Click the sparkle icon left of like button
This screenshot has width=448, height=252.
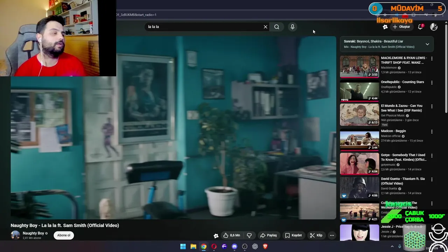pyautogui.click(x=216, y=236)
